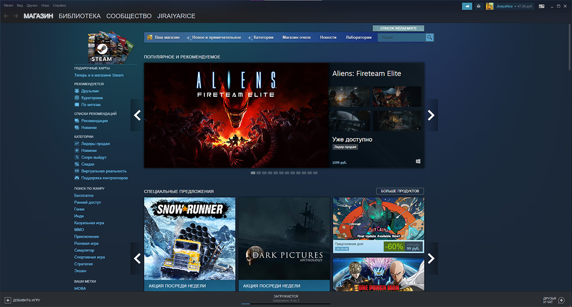Open the inbox envelope icon
572x307 pixels.
pyautogui.click(x=479, y=6)
